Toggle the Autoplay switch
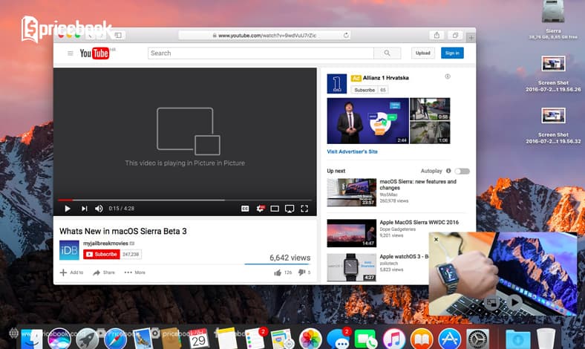Image resolution: width=585 pixels, height=349 pixels. coord(463,171)
